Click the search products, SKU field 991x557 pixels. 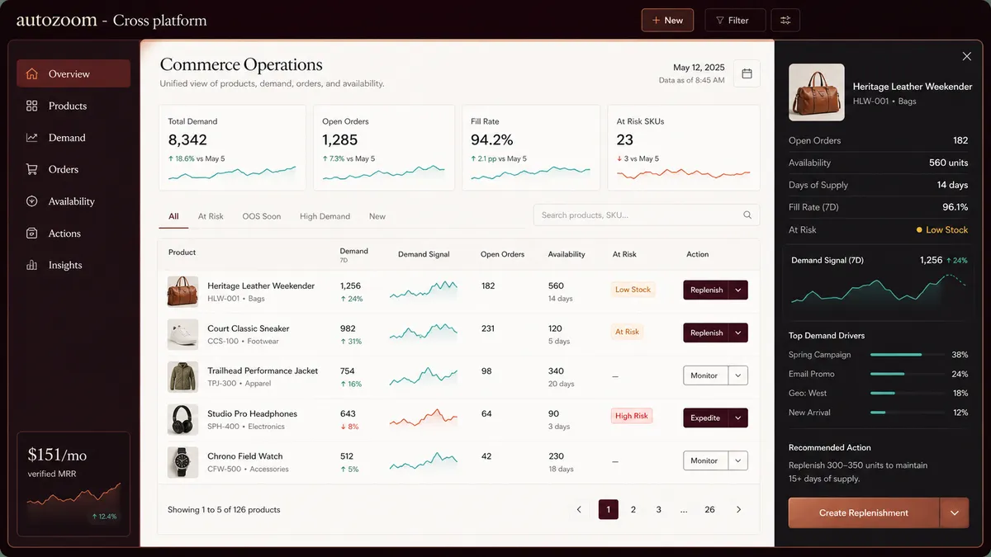(x=647, y=215)
